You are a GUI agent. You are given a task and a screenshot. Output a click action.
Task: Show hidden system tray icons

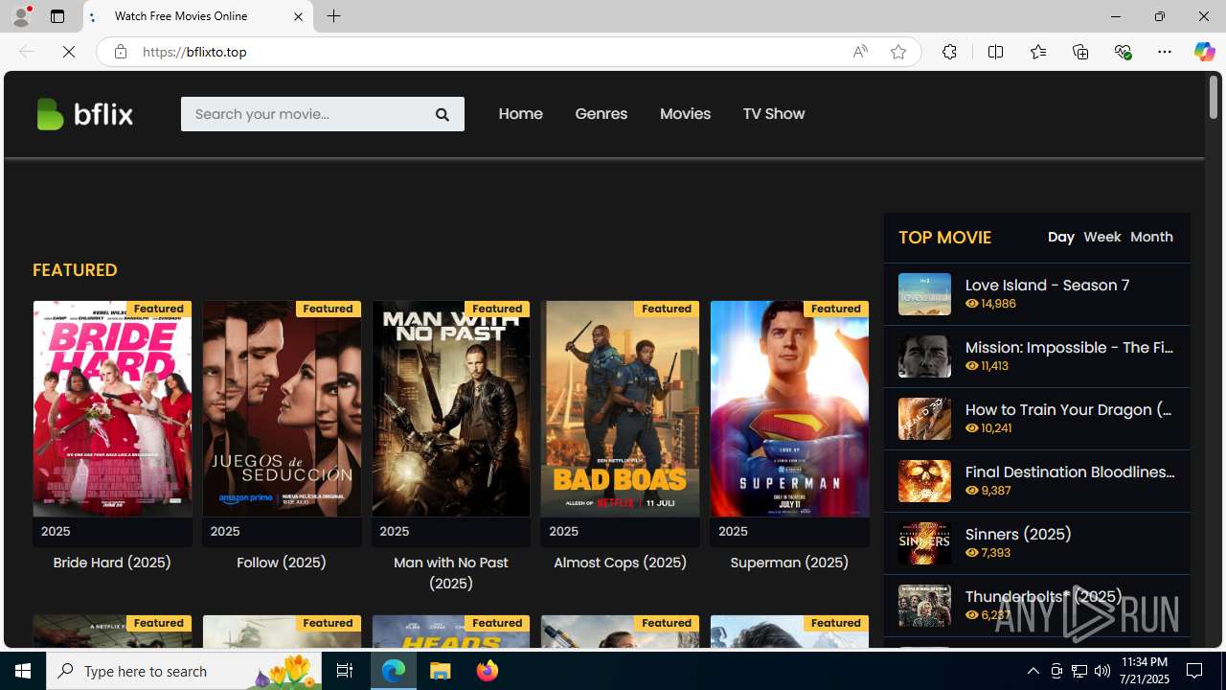[x=1033, y=671]
